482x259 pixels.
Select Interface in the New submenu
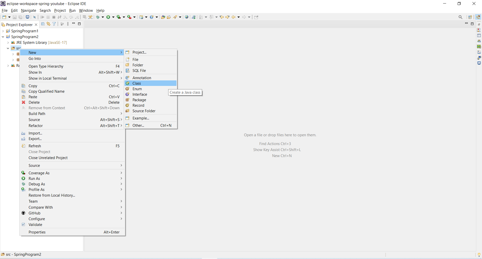[x=151, y=94]
